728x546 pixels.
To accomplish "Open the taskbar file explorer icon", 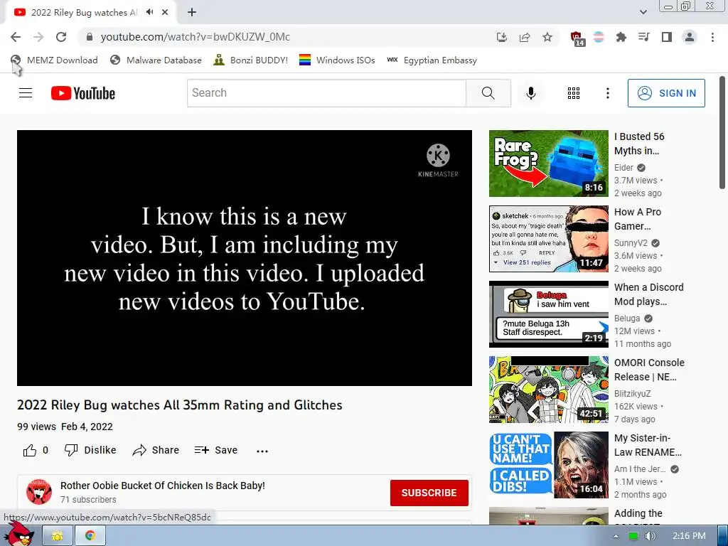I will [x=58, y=536].
